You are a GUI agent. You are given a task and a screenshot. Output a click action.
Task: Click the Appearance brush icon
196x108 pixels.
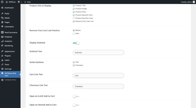point(2,51)
